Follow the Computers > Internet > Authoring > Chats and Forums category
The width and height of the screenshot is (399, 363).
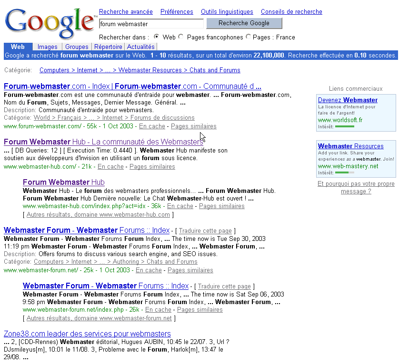point(116,261)
